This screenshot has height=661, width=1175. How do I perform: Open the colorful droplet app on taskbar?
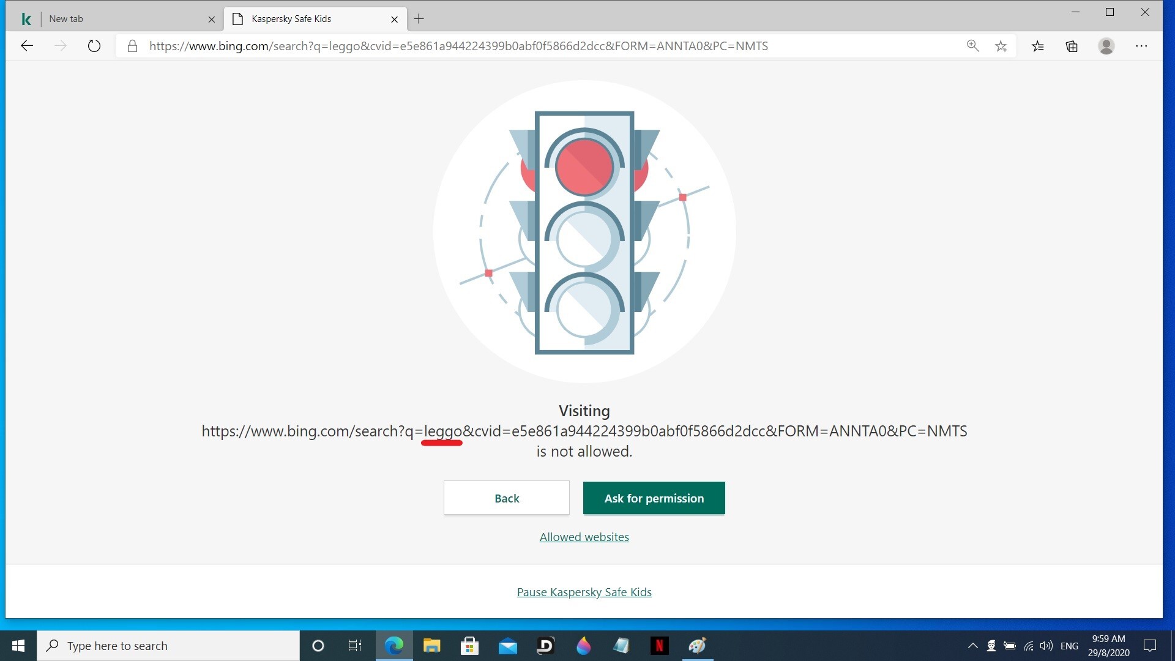(584, 646)
